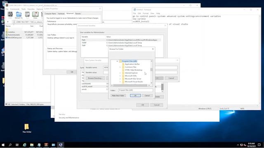Open the Format menu in Notepad
The width and height of the screenshot is (264, 148).
(146, 13)
